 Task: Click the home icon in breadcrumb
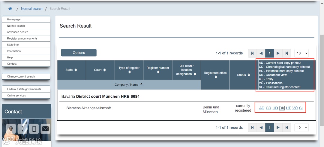10,9
